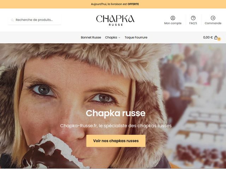Open the 'Mon compte' text link
The height and width of the screenshot is (169, 226).
173,23
